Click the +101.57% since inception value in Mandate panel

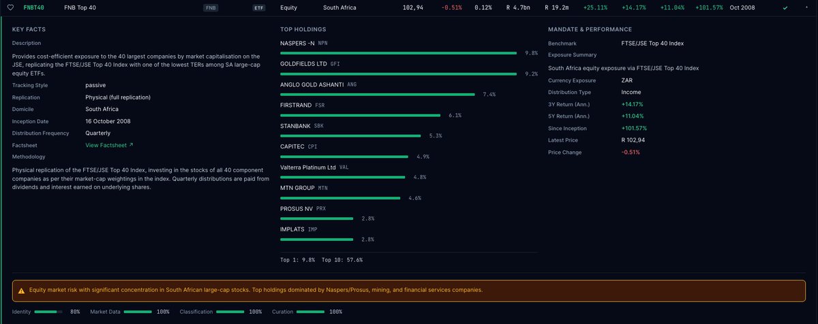point(633,128)
